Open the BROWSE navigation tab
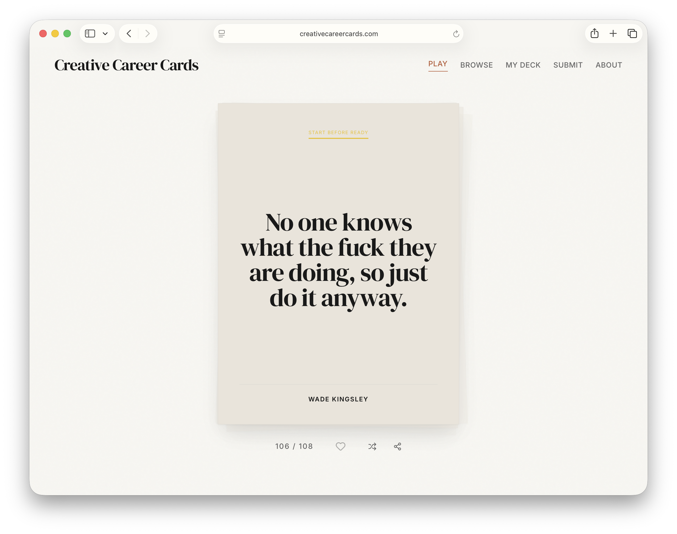 click(476, 65)
